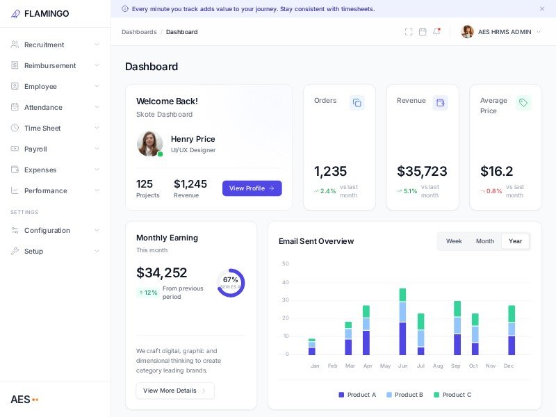Select the Recruitment icon in the sidebar

tap(15, 44)
